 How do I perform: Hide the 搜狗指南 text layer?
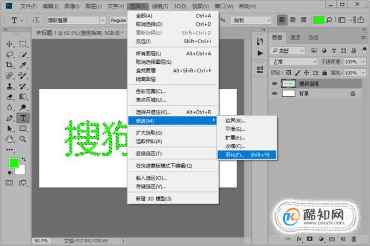pyautogui.click(x=275, y=84)
